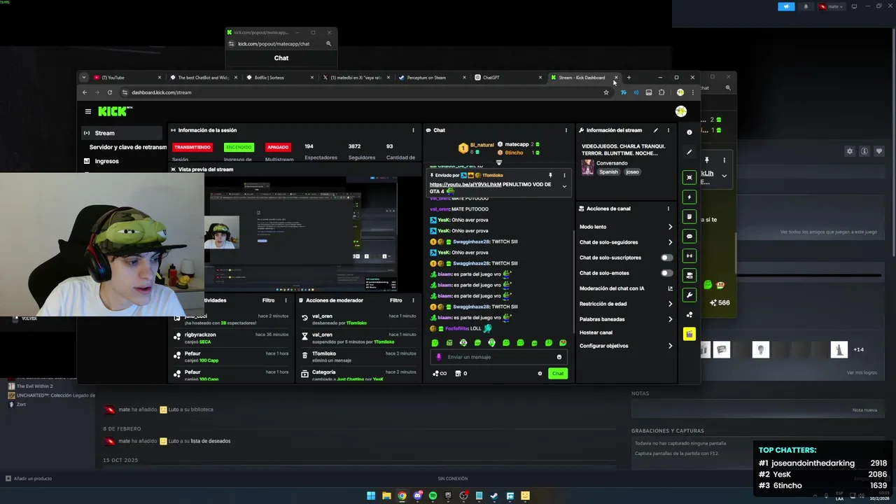Click the chat bubble icon in right rail

[x=689, y=237]
